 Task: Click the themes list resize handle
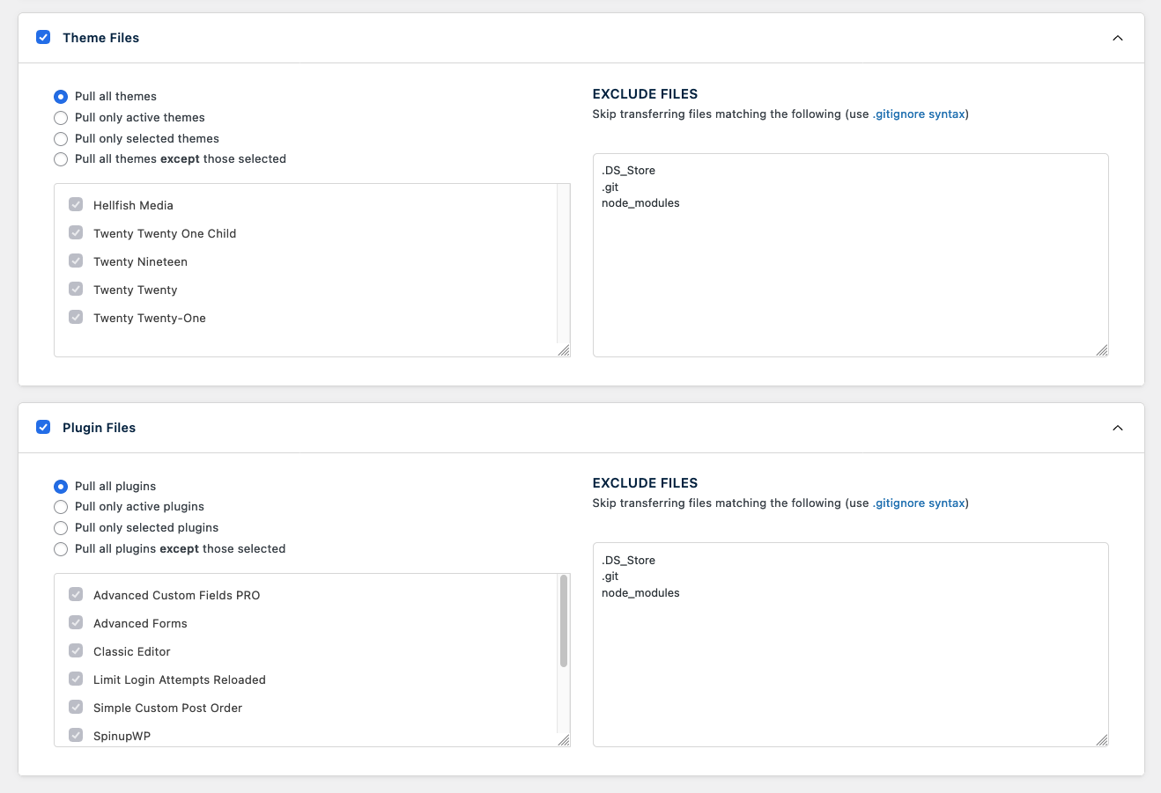pos(564,350)
